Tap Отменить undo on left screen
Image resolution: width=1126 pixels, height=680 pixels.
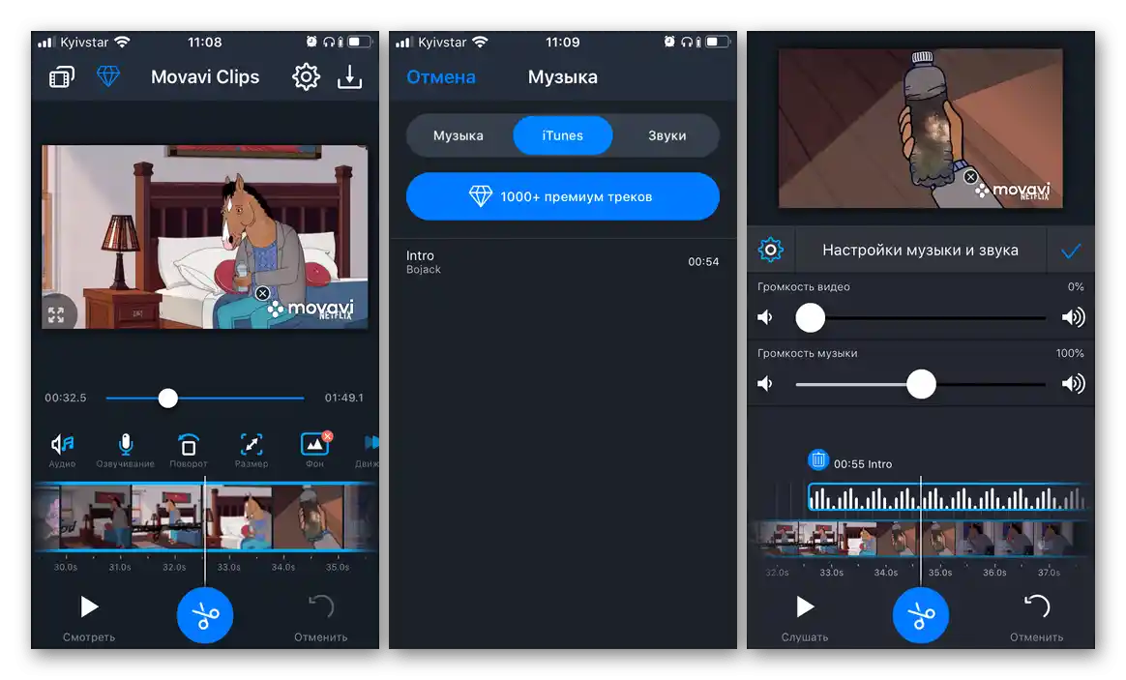click(x=320, y=617)
